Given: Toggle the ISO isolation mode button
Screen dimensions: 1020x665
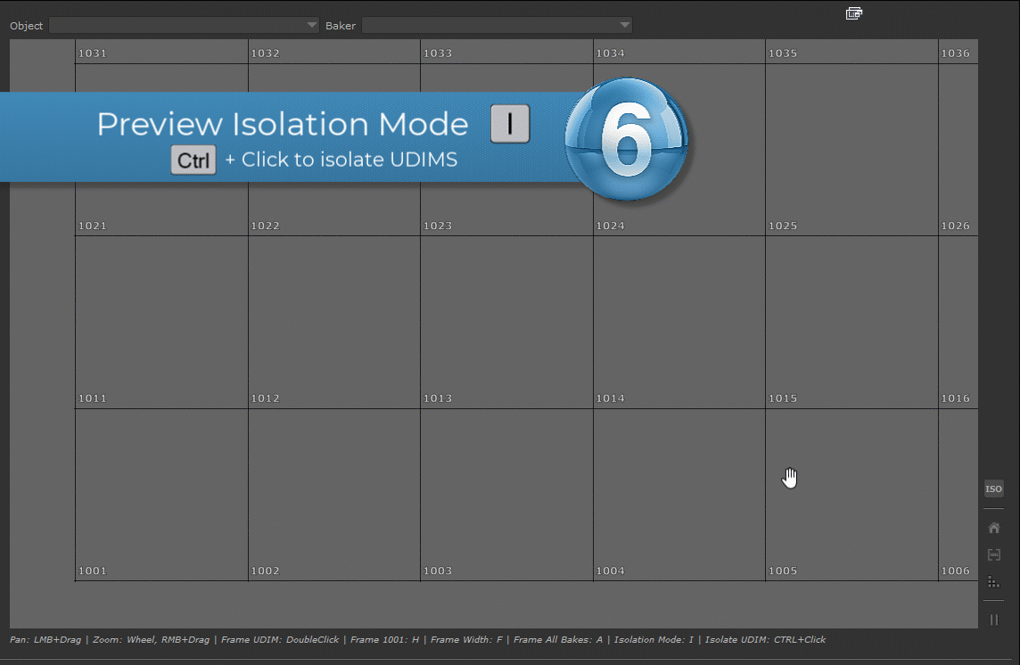Looking at the screenshot, I should [x=993, y=489].
